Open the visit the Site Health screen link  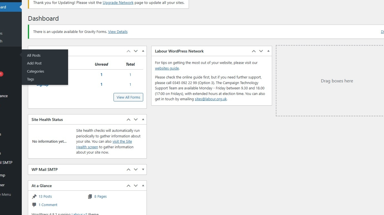click(104, 144)
